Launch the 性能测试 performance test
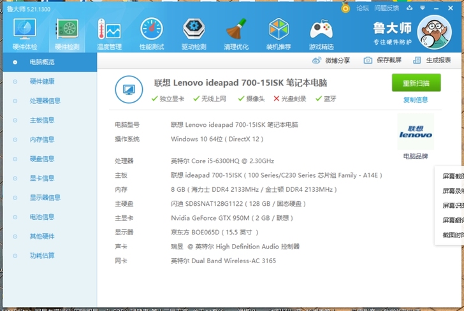Screen dimensions: 464x311 pos(152,34)
